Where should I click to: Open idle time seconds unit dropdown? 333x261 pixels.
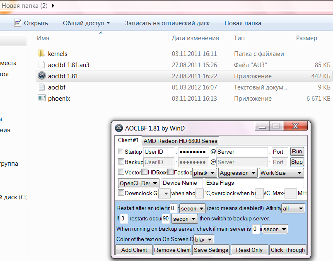[x=193, y=208]
